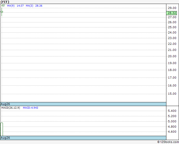Click the MA(9) indicator label

[11, 6]
